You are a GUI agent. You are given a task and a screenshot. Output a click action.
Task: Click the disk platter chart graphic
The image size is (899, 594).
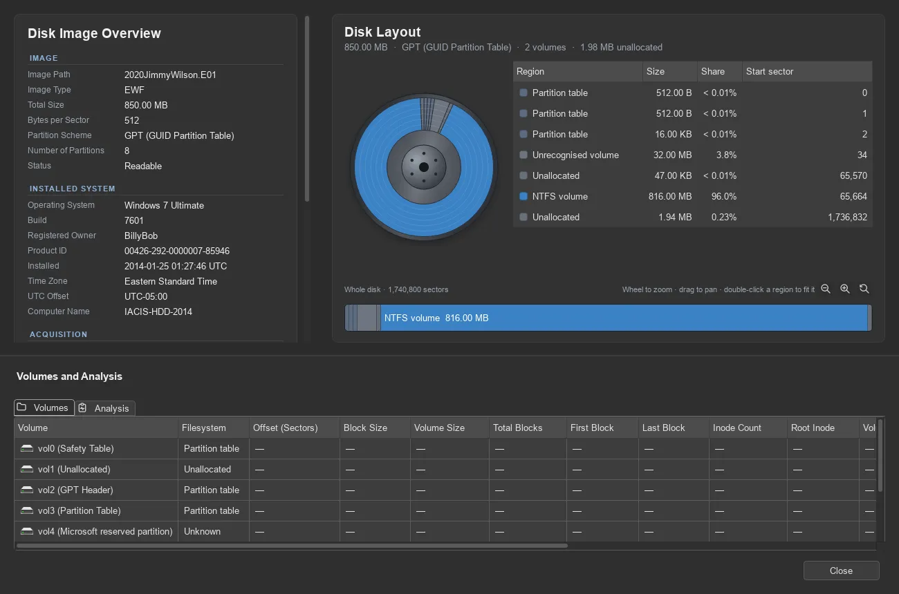423,167
